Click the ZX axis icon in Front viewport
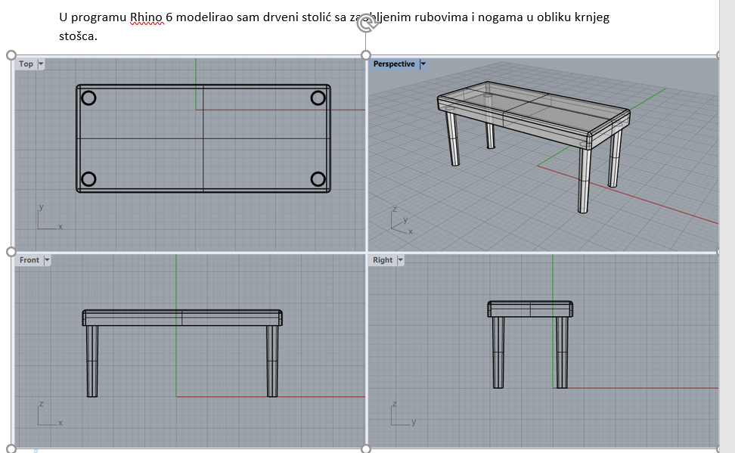The height and width of the screenshot is (453, 735). (x=47, y=414)
